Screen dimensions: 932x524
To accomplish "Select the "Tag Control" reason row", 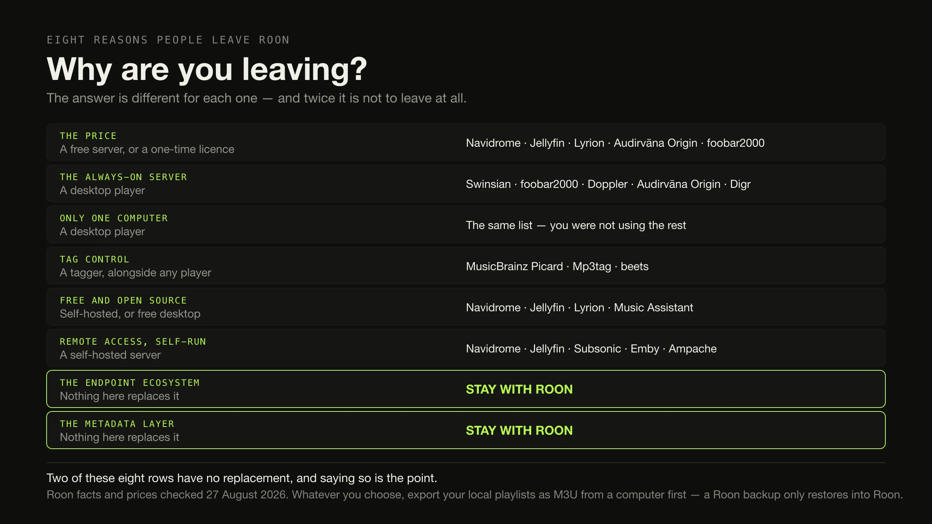I will coord(466,265).
